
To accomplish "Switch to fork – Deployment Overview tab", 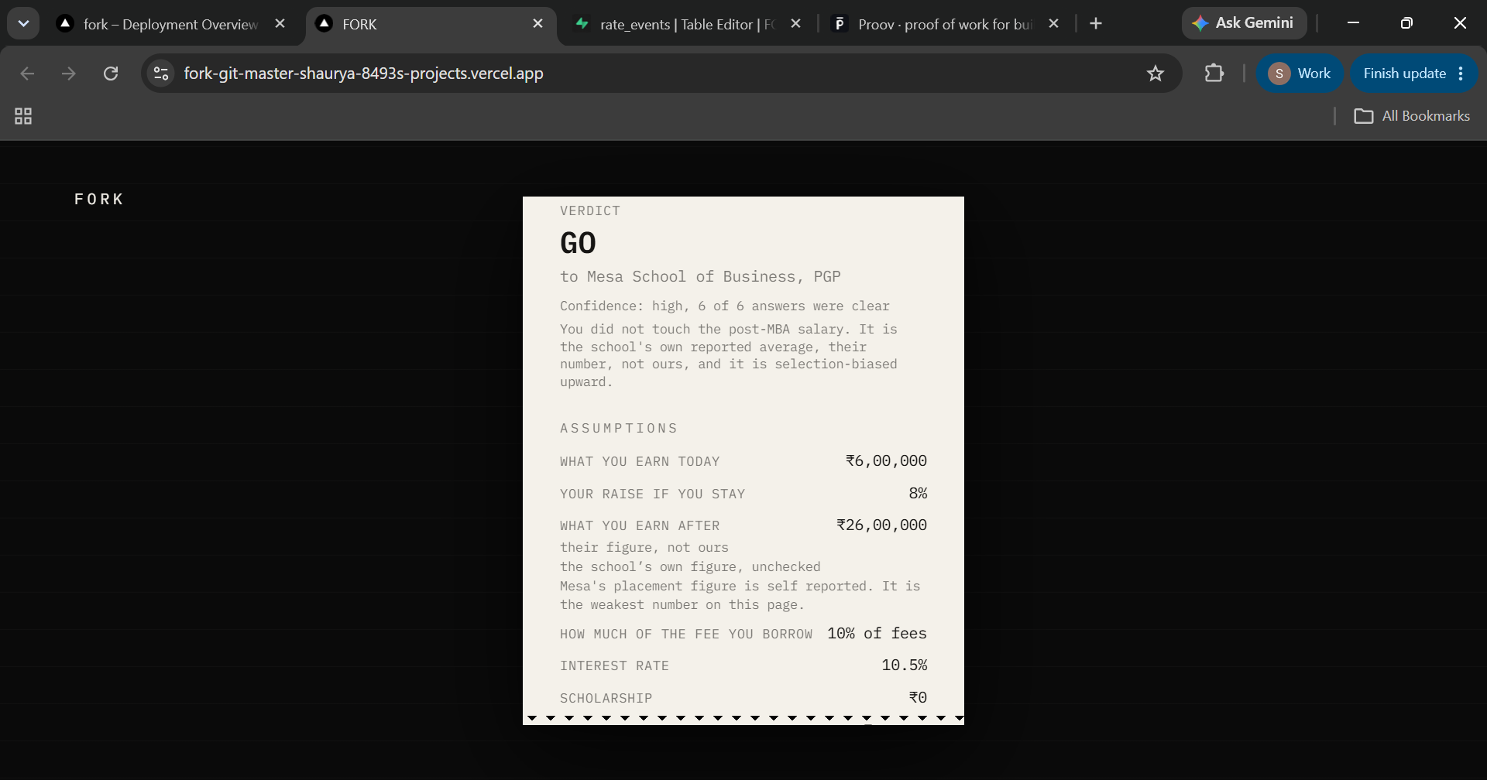I will point(172,24).
